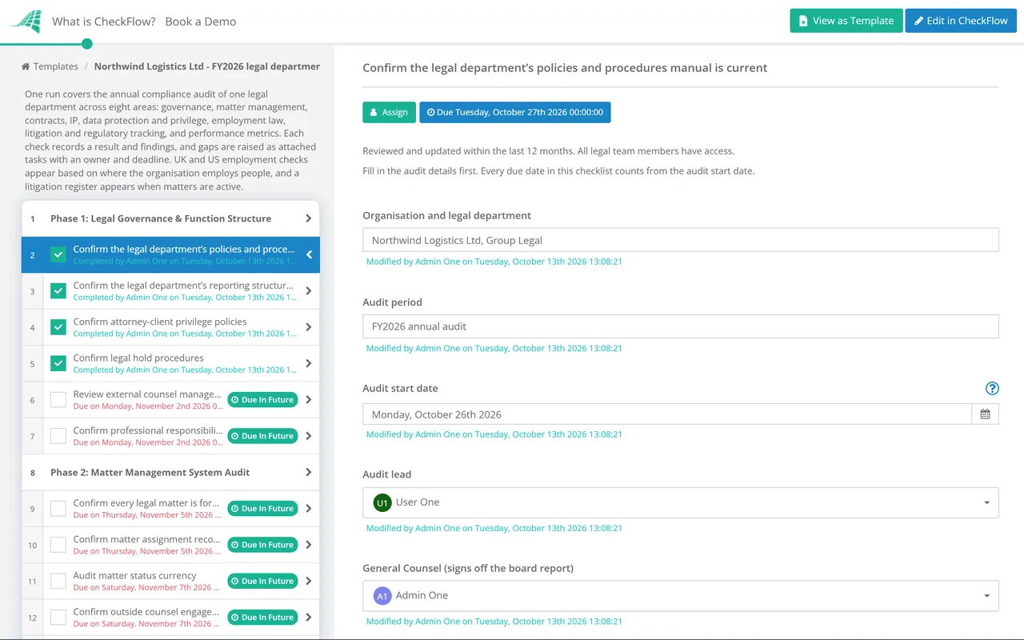Click the Audit start date field
1024x640 pixels.
(x=666, y=414)
